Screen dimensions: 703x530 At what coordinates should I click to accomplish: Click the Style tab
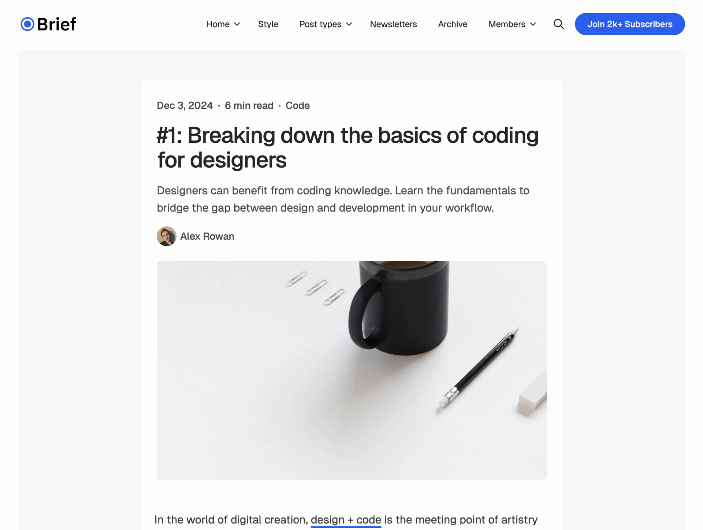(x=268, y=24)
